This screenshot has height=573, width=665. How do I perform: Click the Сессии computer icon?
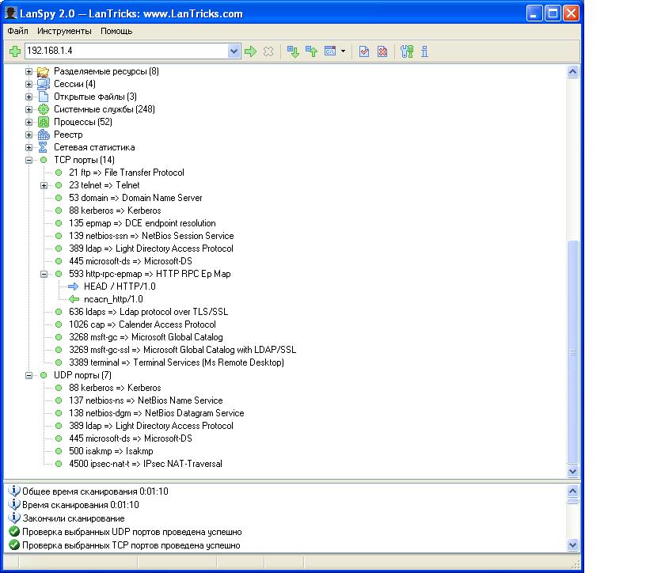[x=44, y=84]
